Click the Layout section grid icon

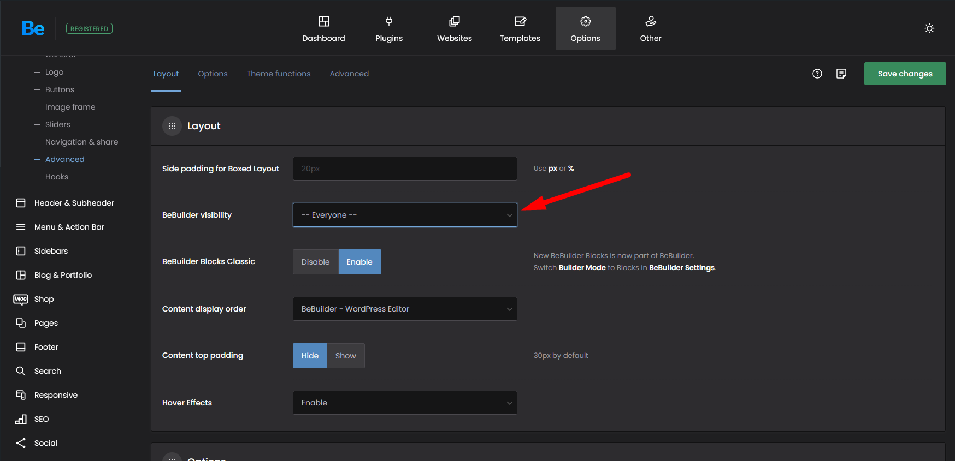click(172, 126)
